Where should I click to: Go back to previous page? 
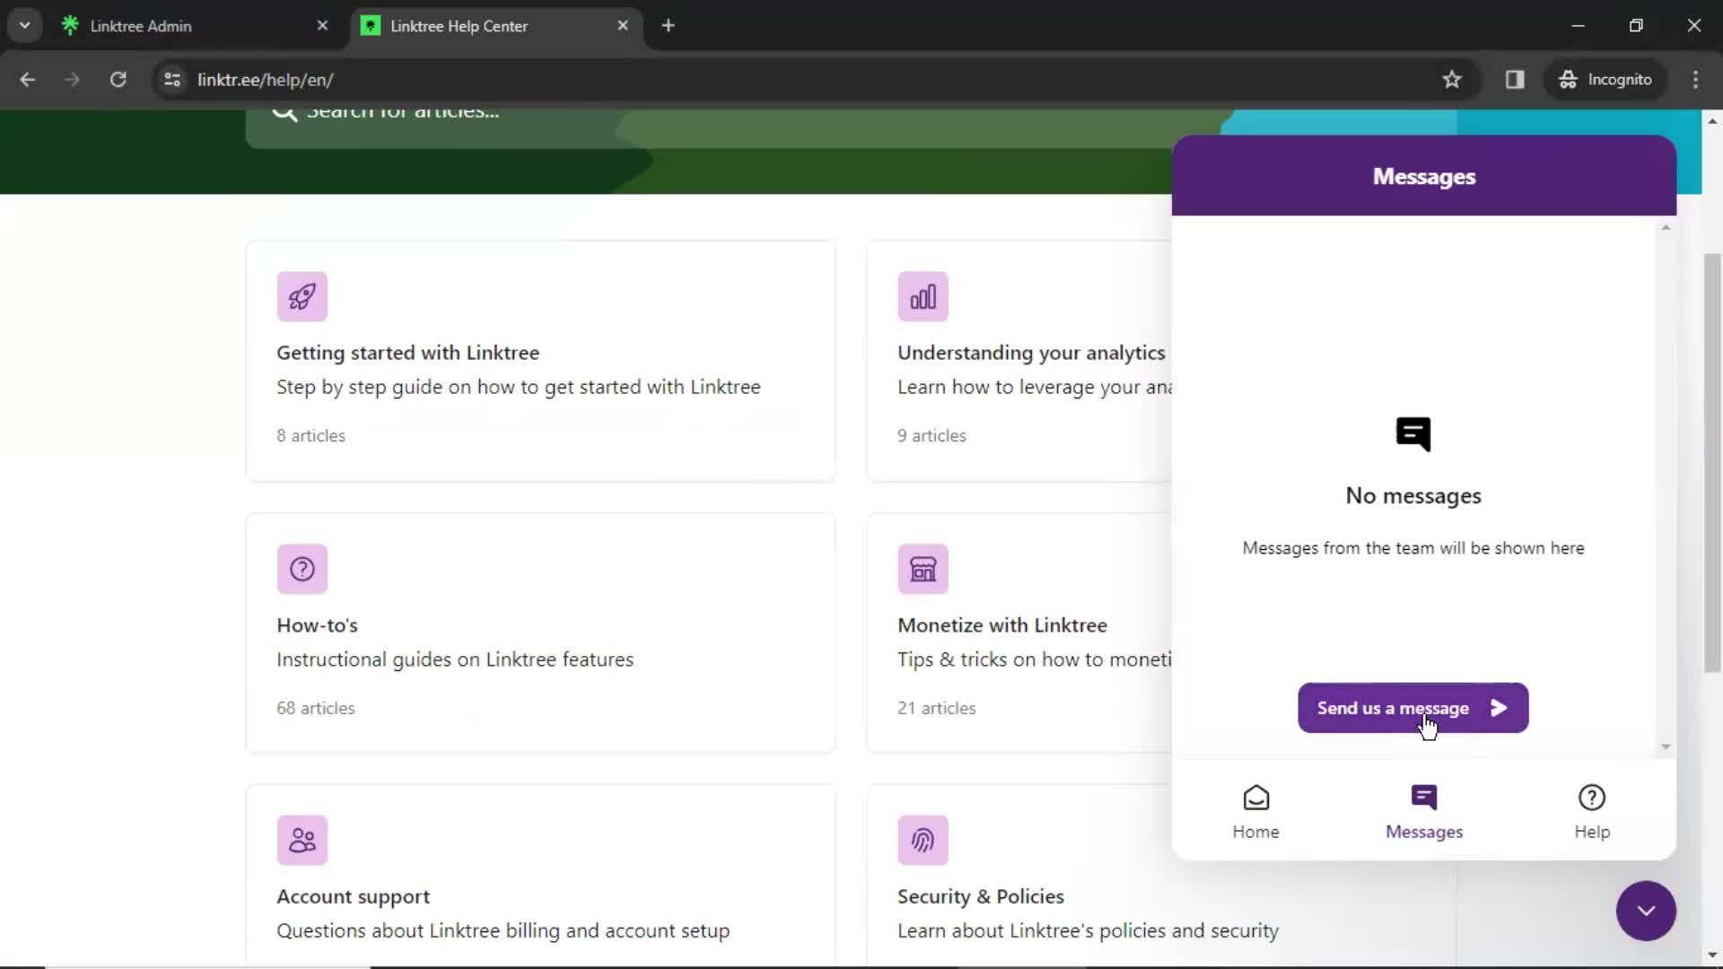pos(28,79)
